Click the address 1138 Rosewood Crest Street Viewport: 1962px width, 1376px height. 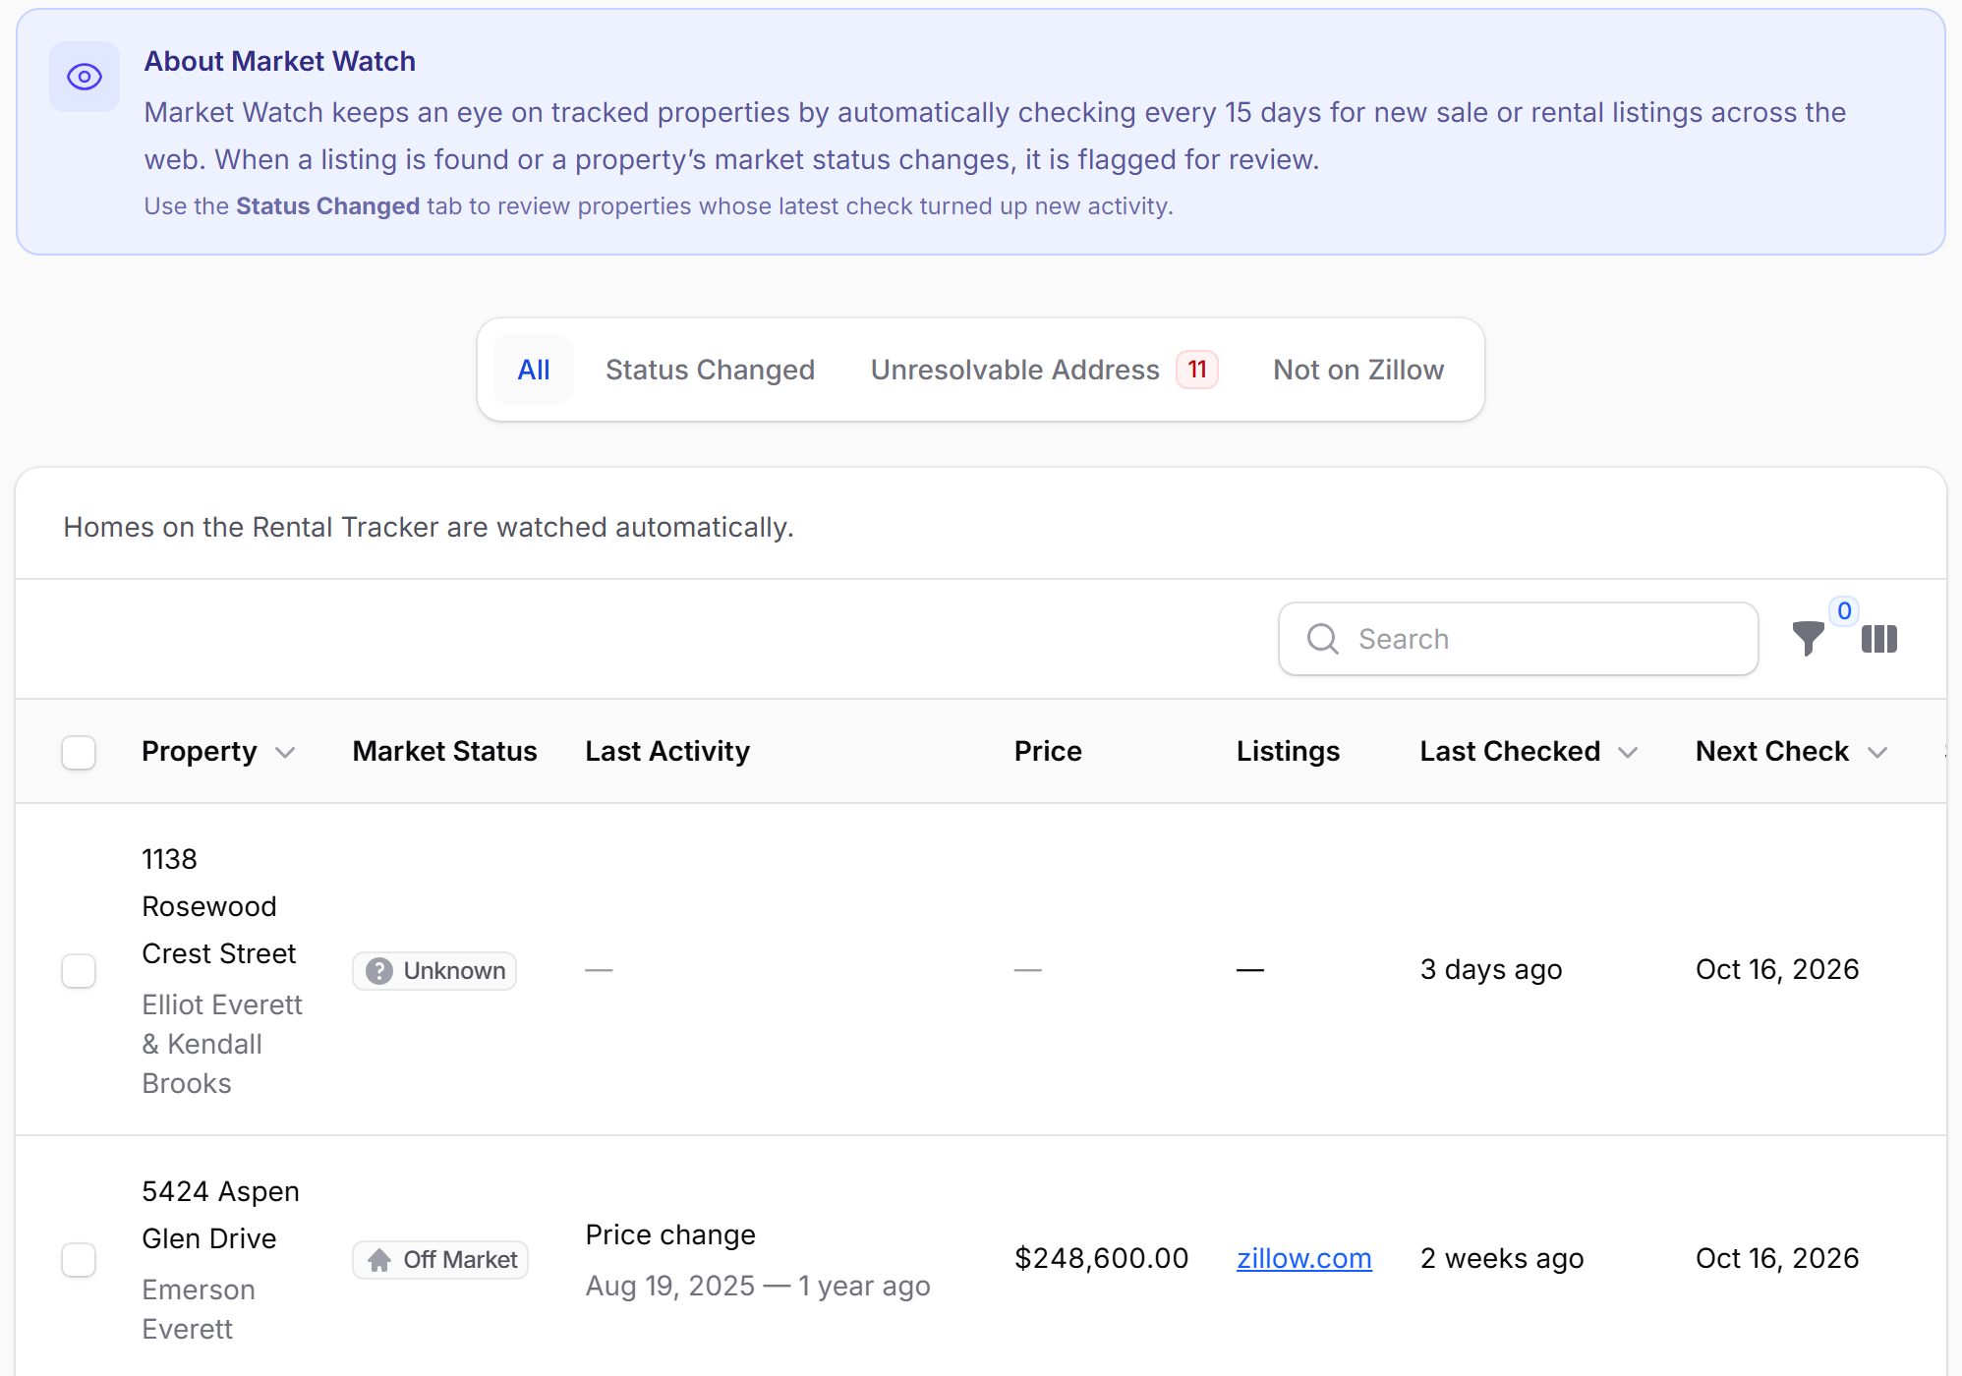coord(218,906)
